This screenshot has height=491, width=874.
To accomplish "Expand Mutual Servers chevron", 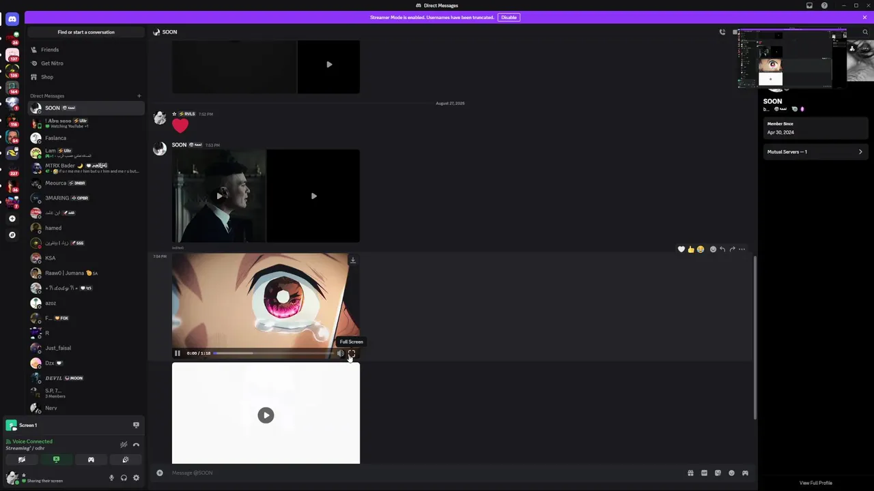I will click(860, 152).
